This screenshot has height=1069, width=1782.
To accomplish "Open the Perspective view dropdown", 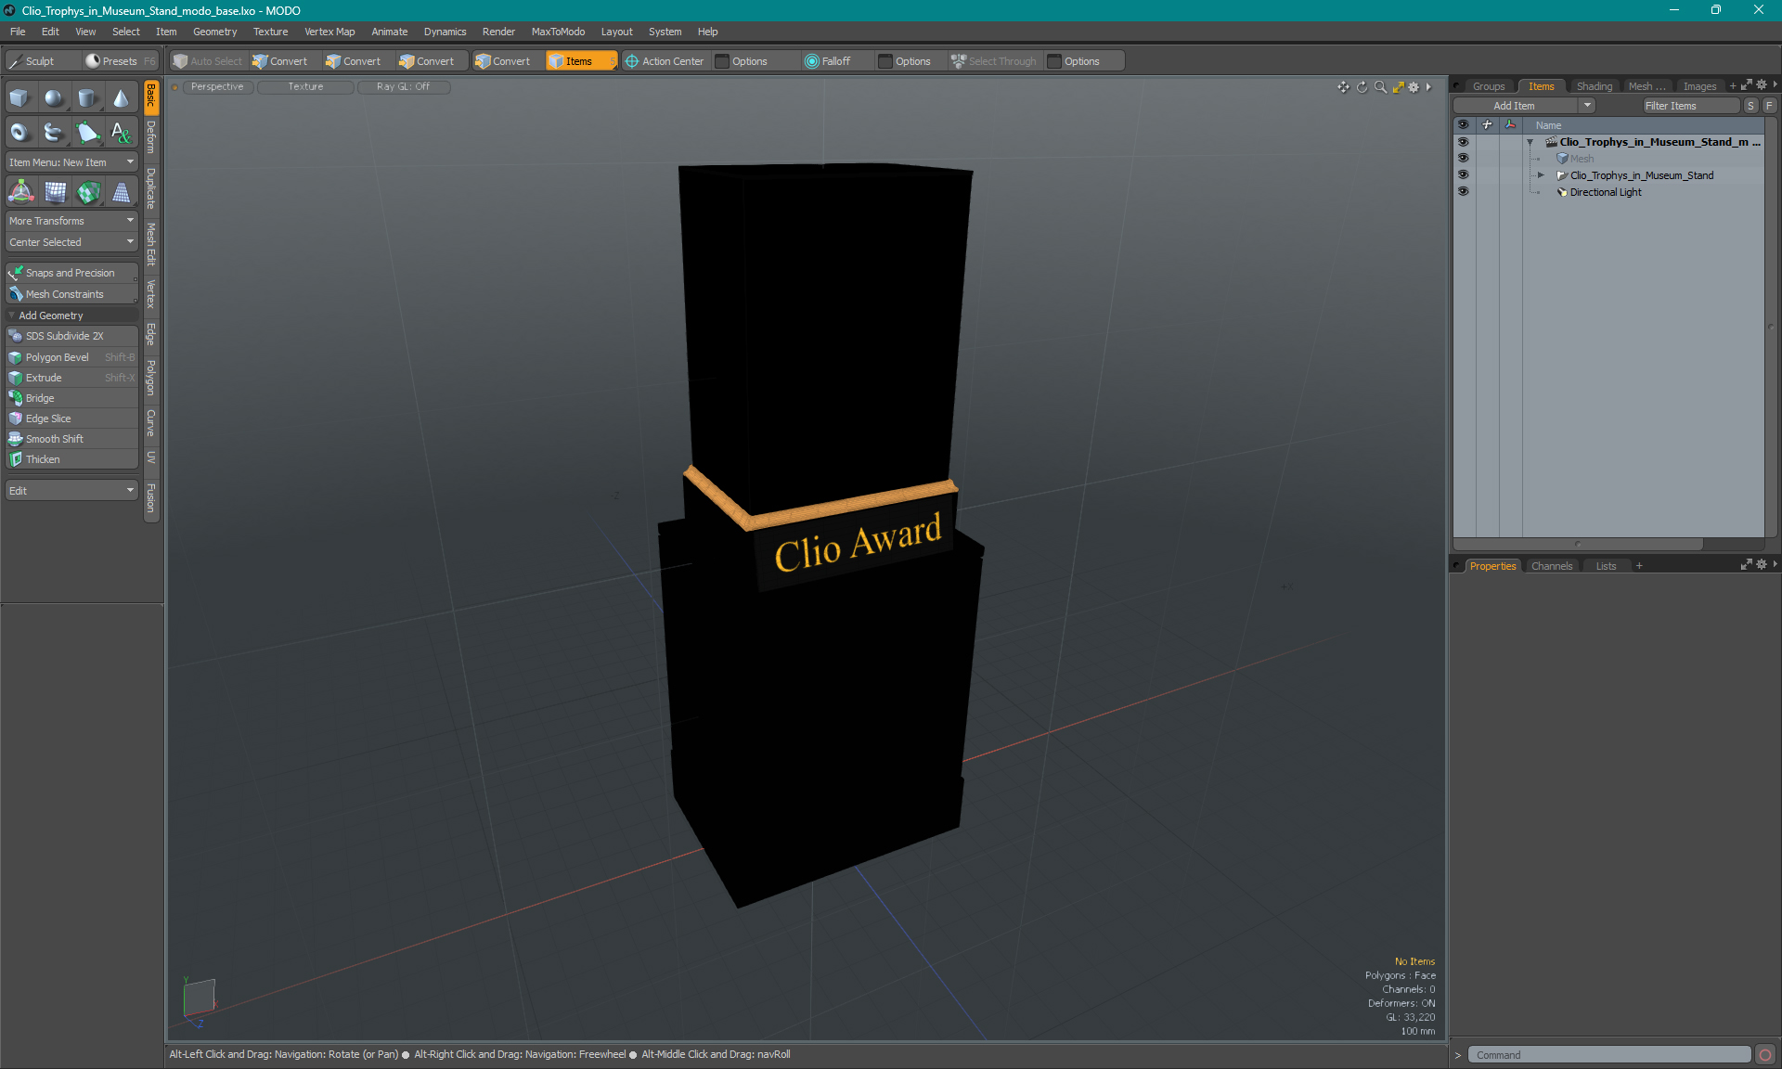I will [217, 86].
